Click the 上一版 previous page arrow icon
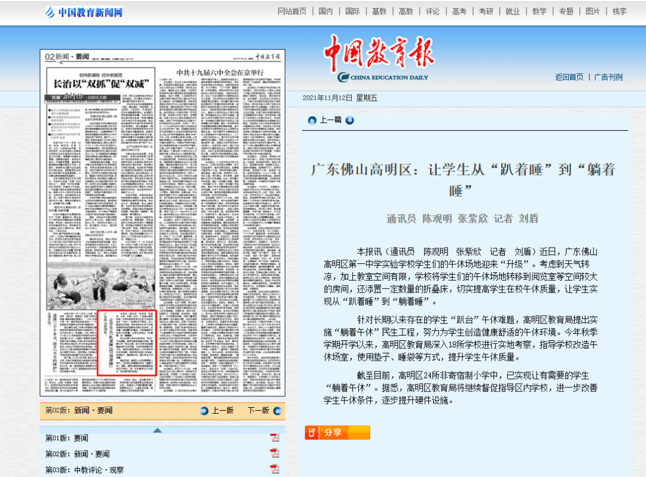 coord(205,411)
